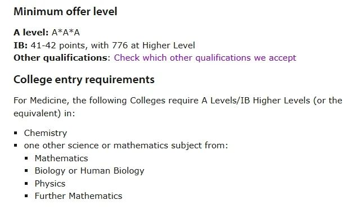The height and width of the screenshot is (209, 352).
Task: Select the 'Biology or Human Biology' item
Action: 90,171
